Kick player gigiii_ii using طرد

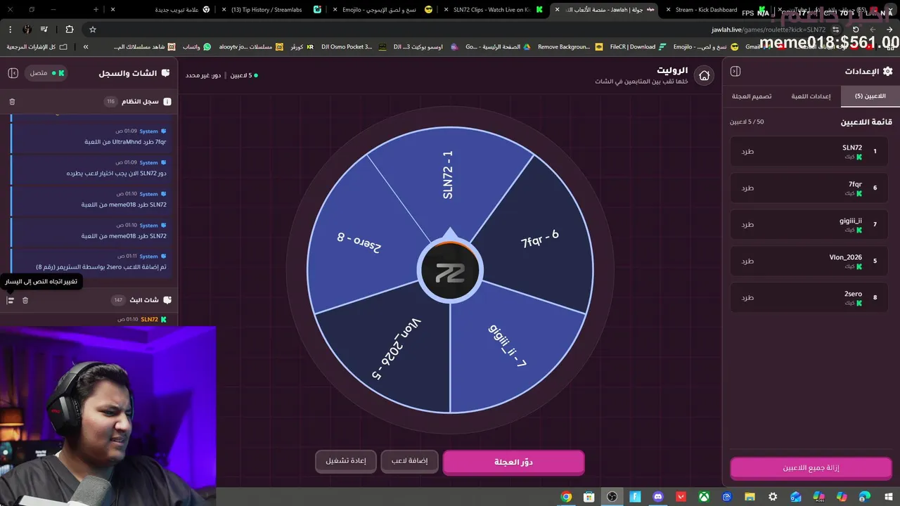point(747,224)
